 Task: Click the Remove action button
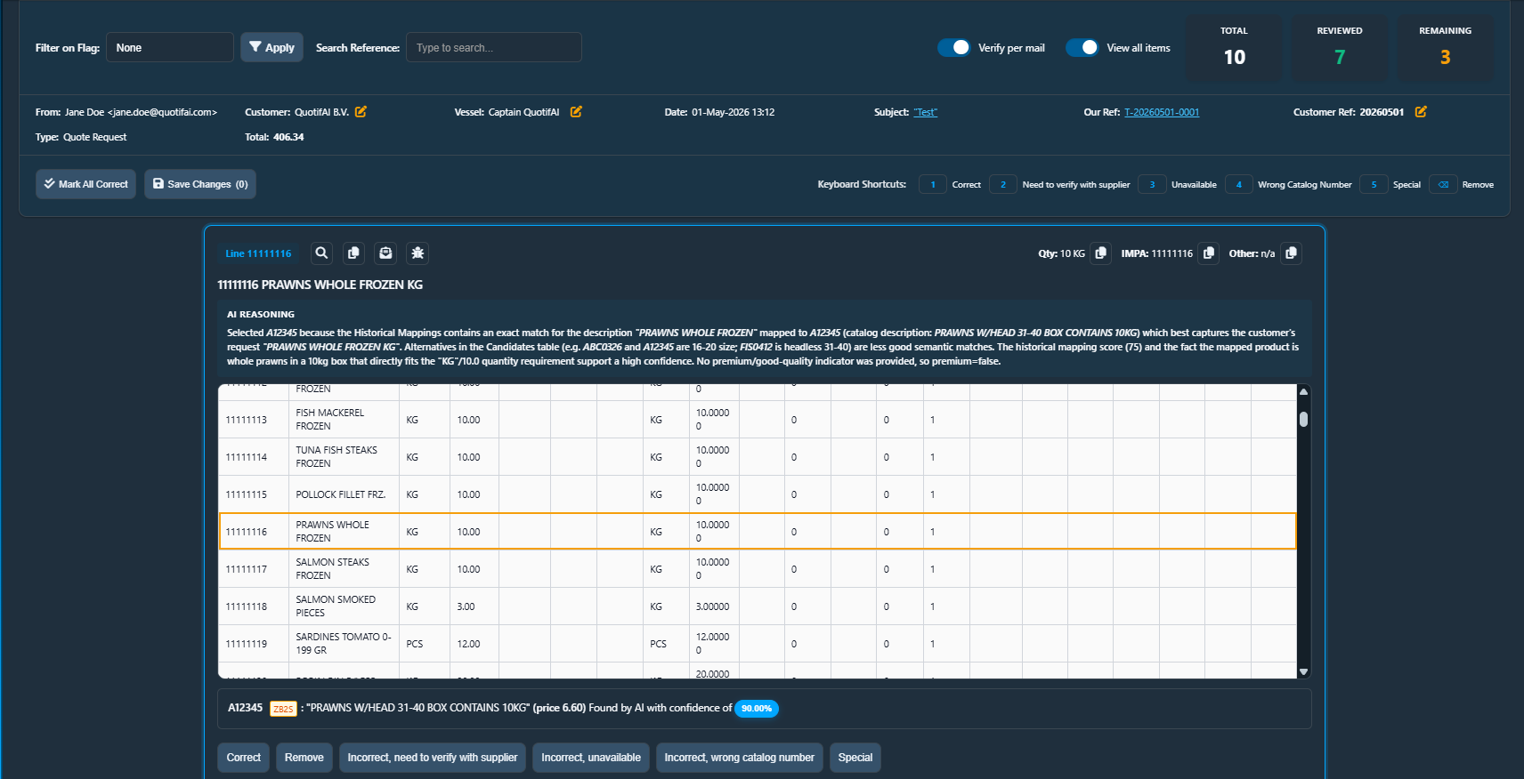pyautogui.click(x=304, y=758)
